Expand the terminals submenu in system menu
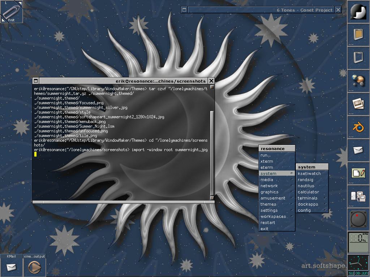This screenshot has width=370, height=277. (312, 198)
